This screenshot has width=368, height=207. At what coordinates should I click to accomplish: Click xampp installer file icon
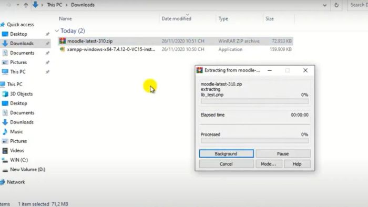click(x=62, y=49)
